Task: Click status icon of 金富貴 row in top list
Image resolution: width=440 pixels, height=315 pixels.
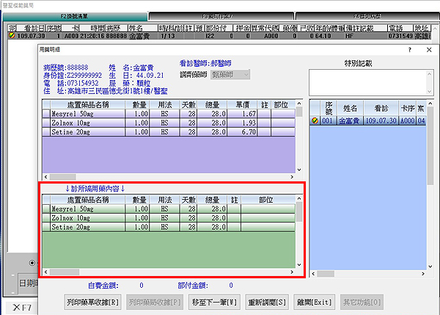Action: (10, 35)
